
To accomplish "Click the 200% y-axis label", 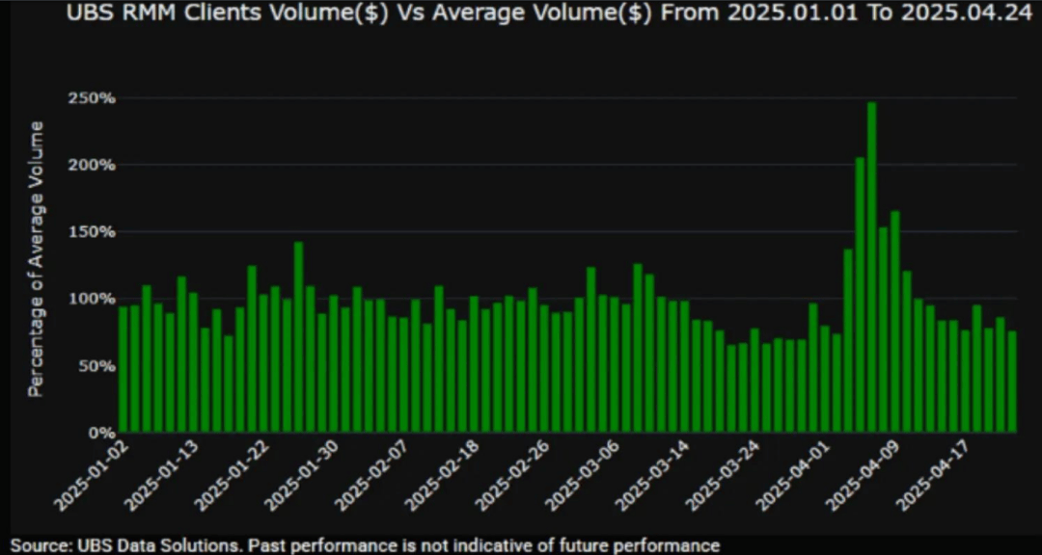I will (92, 165).
